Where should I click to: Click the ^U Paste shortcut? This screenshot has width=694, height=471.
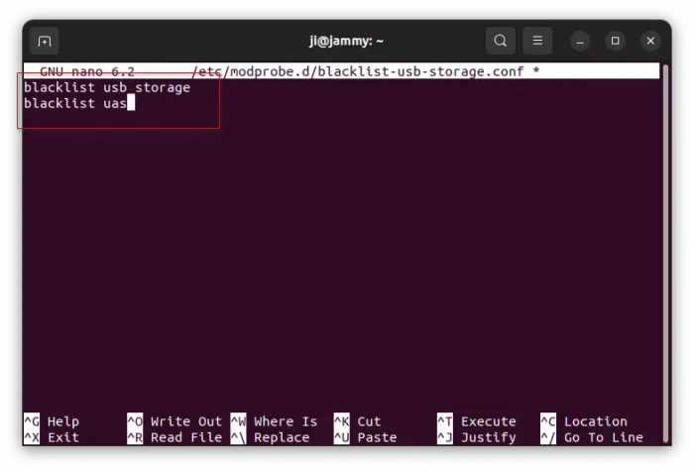[366, 437]
